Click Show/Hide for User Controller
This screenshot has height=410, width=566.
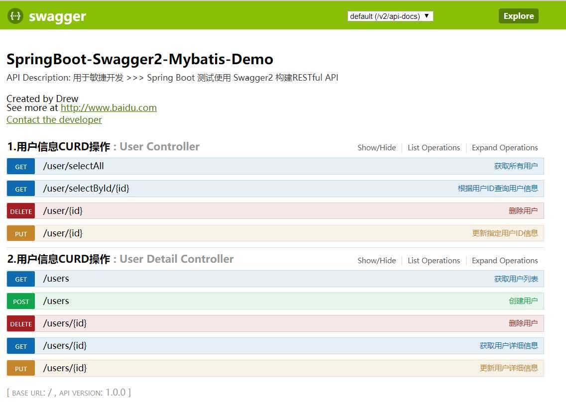(x=376, y=148)
